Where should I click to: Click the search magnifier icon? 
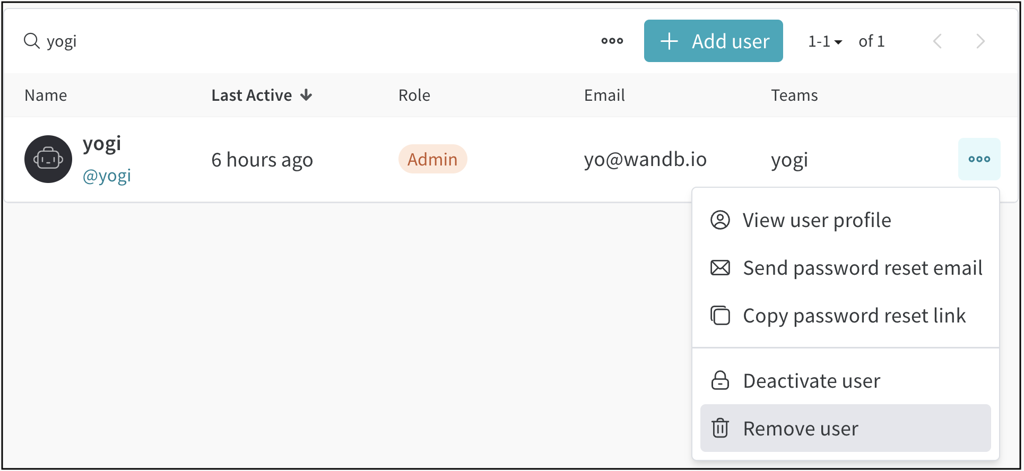click(x=32, y=41)
